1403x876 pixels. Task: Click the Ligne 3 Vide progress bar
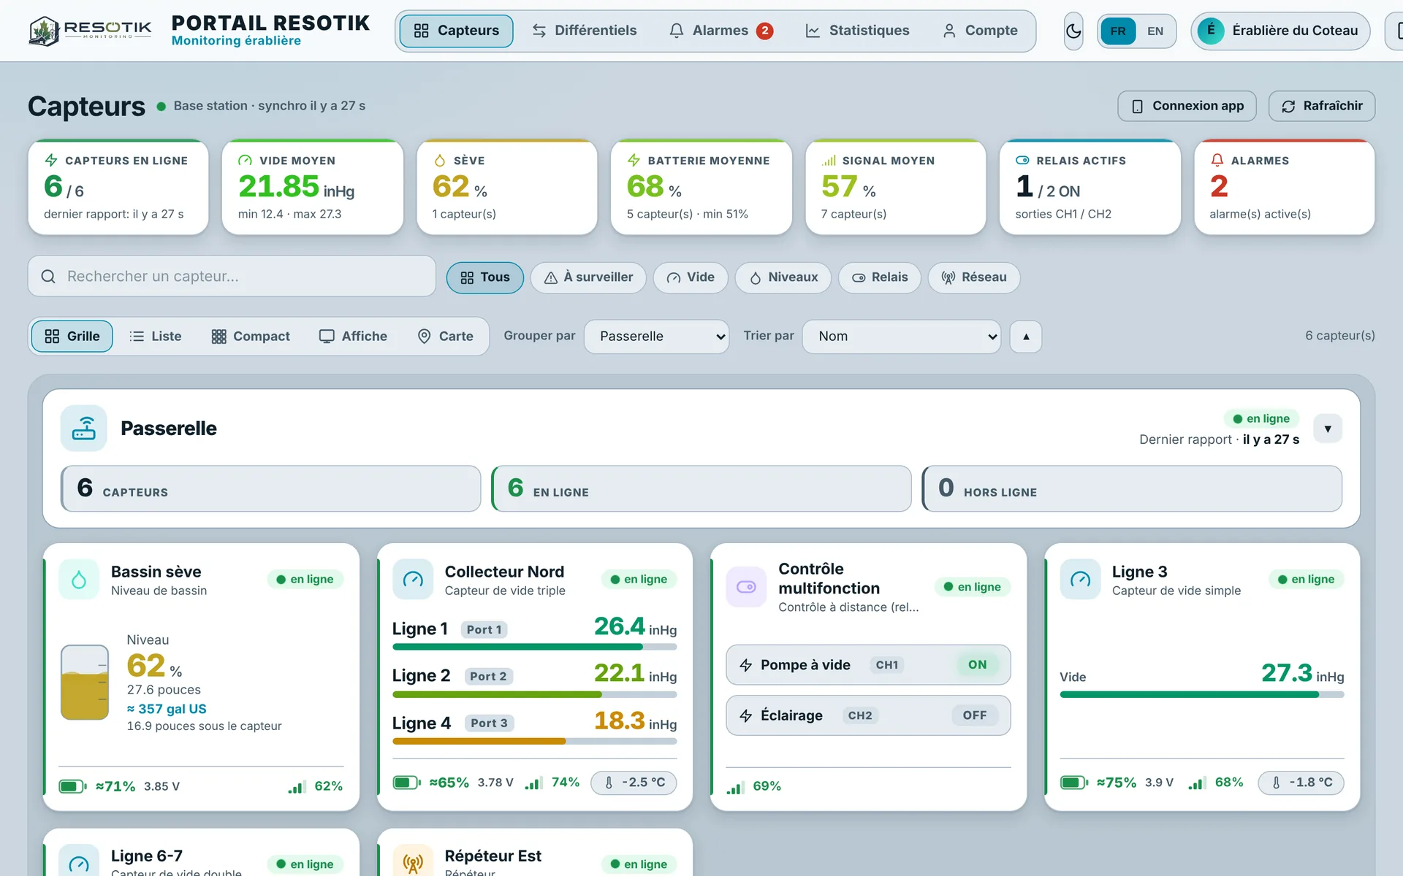[1202, 694]
